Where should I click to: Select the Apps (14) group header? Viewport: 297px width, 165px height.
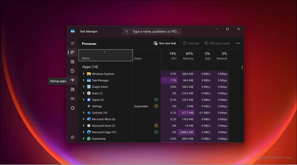point(90,67)
